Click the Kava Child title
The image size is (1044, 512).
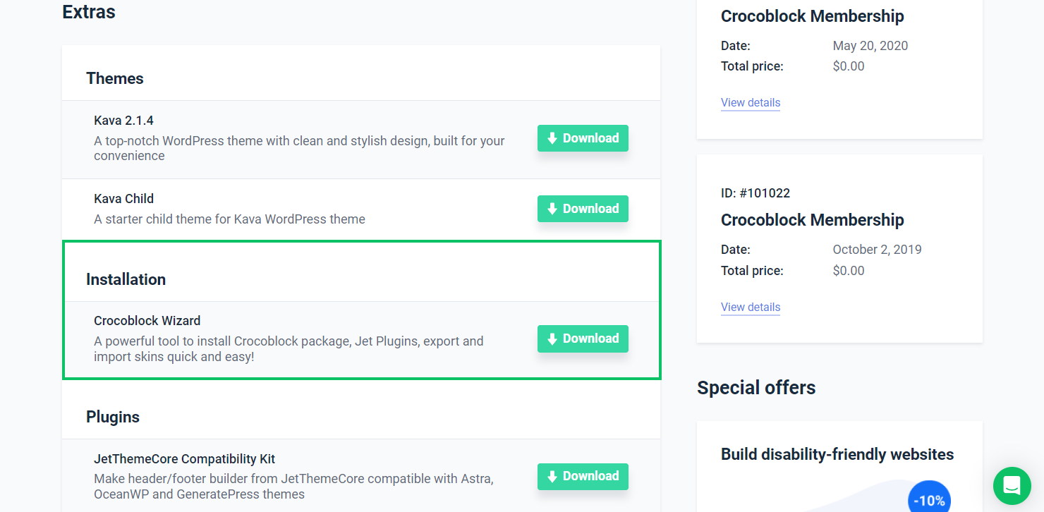(124, 199)
